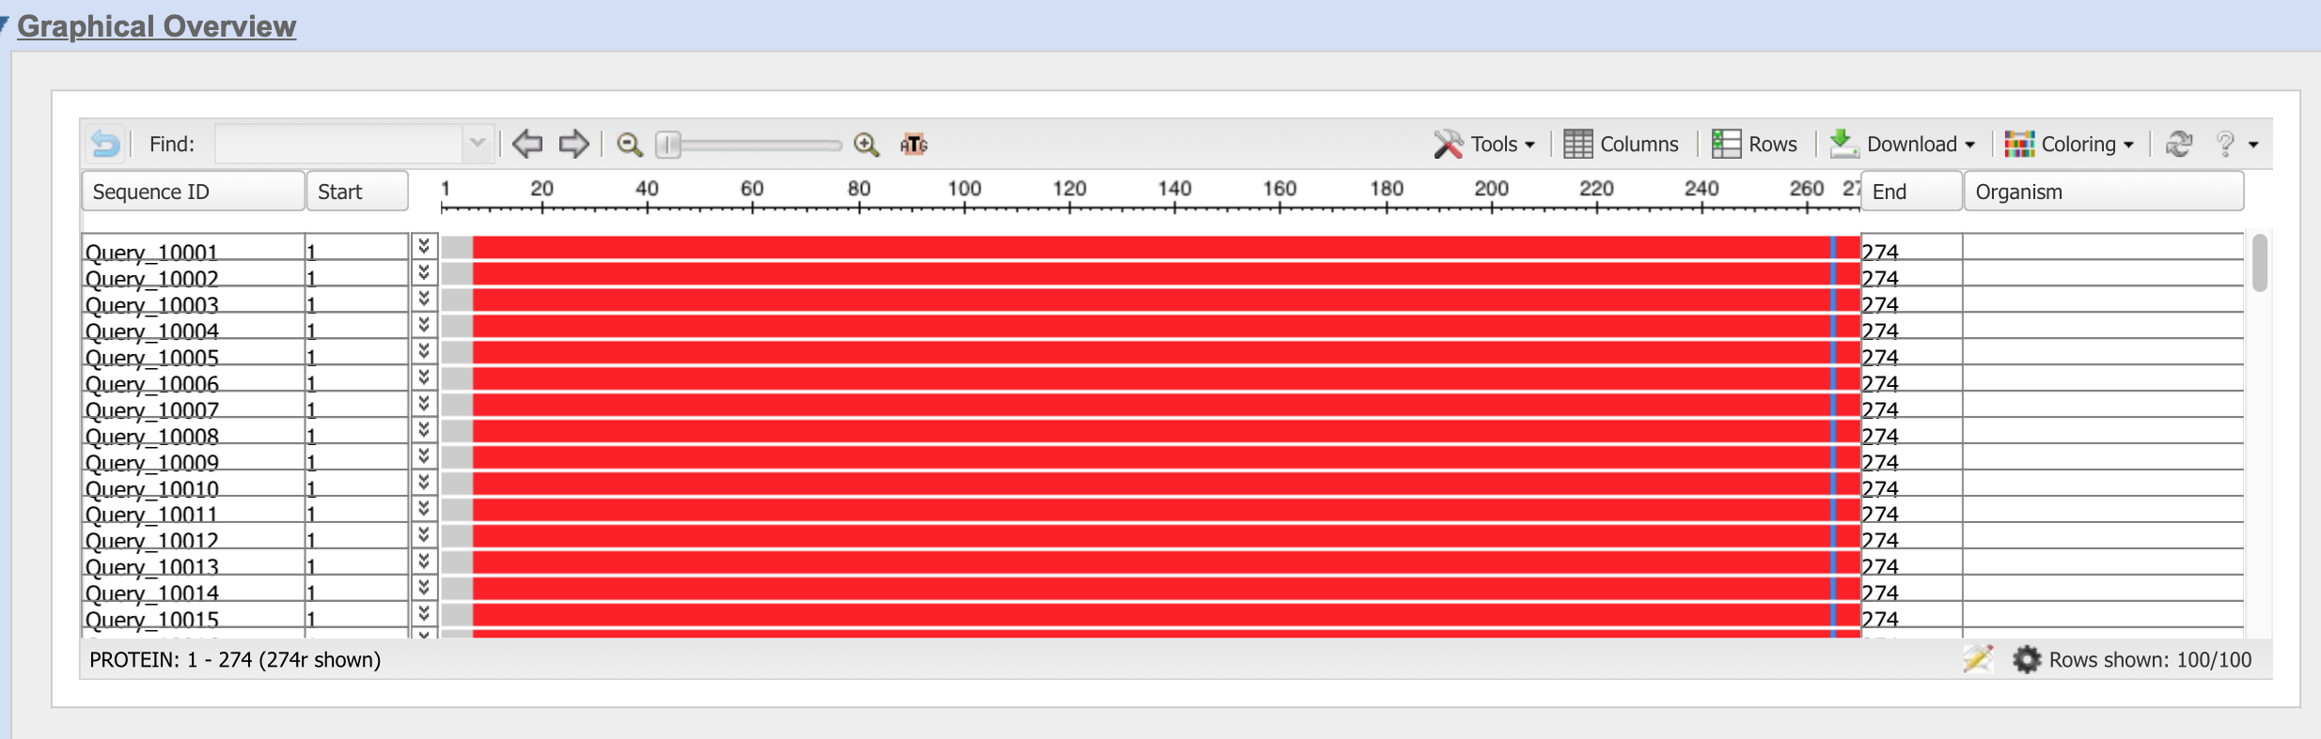Expand row Query_10006 chevron

(x=424, y=377)
